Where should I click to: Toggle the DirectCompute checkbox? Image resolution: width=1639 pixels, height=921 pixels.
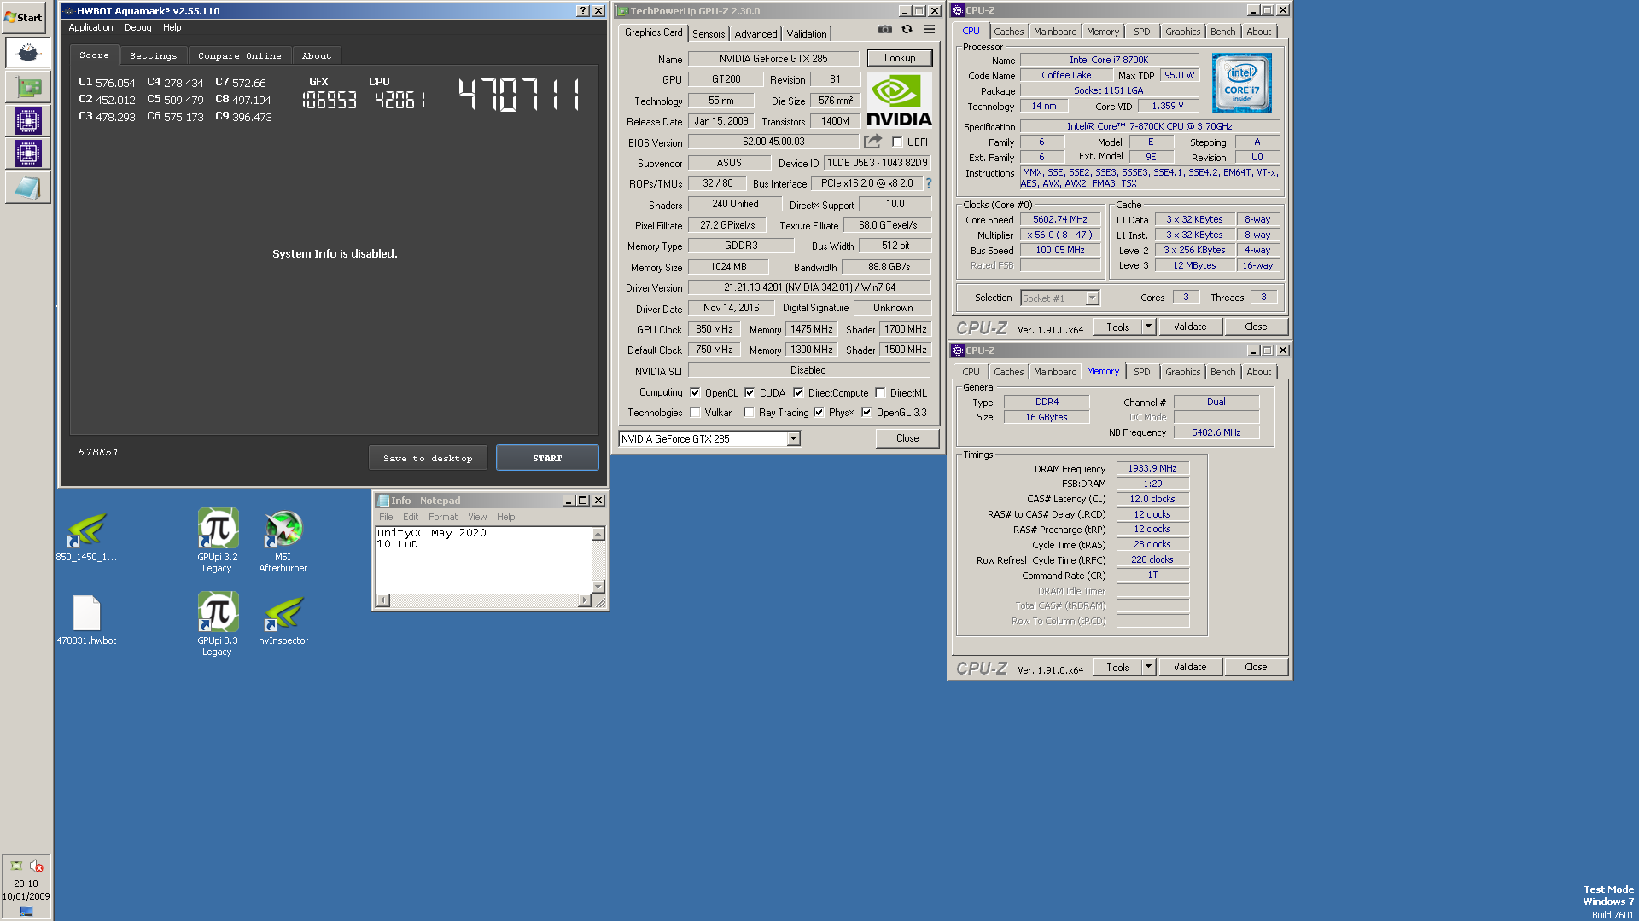[x=798, y=393]
